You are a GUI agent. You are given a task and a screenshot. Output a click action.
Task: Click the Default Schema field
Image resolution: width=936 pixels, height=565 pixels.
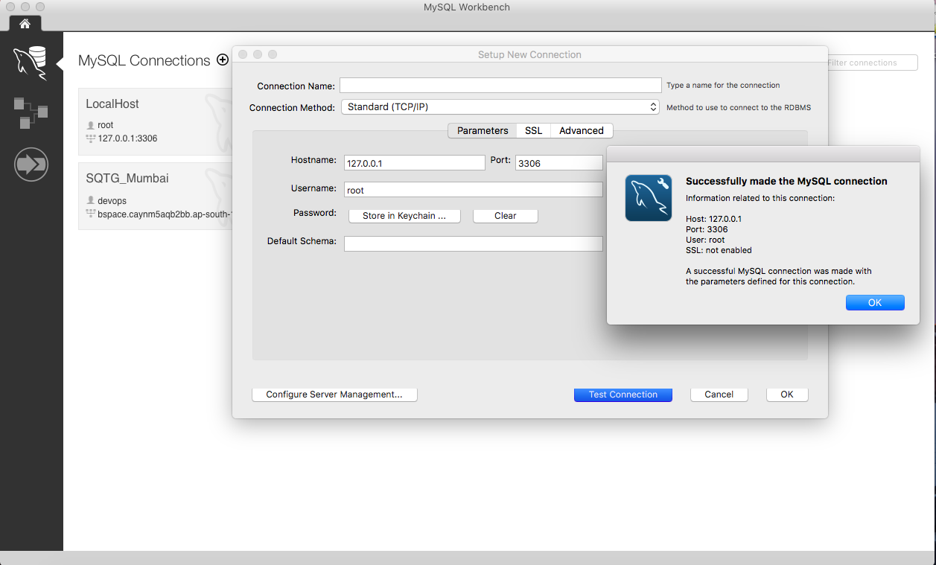pyautogui.click(x=474, y=243)
